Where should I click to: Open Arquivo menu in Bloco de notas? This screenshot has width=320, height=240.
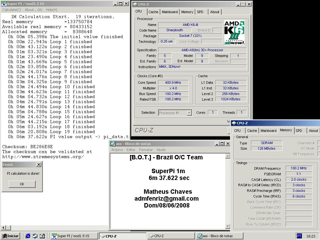pos(117,150)
